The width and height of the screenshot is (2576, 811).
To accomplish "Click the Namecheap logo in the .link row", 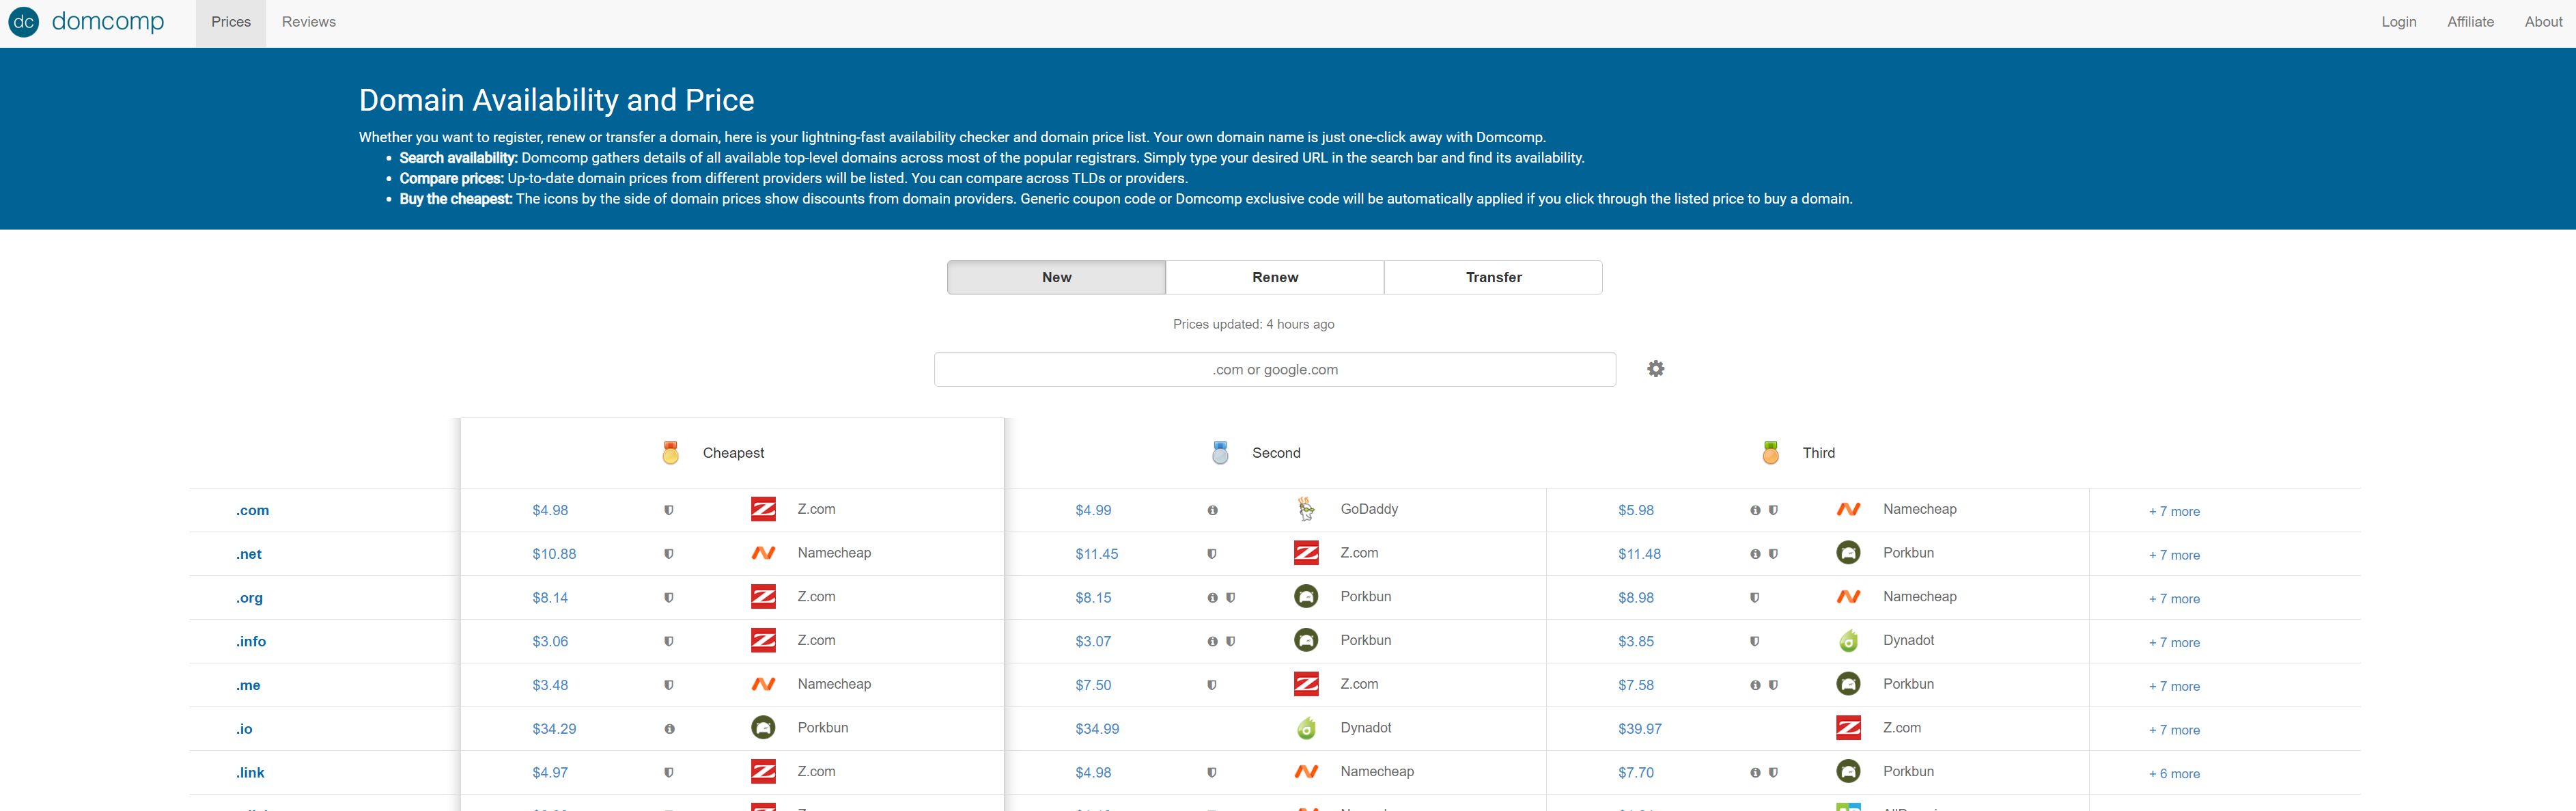I will click(1306, 772).
